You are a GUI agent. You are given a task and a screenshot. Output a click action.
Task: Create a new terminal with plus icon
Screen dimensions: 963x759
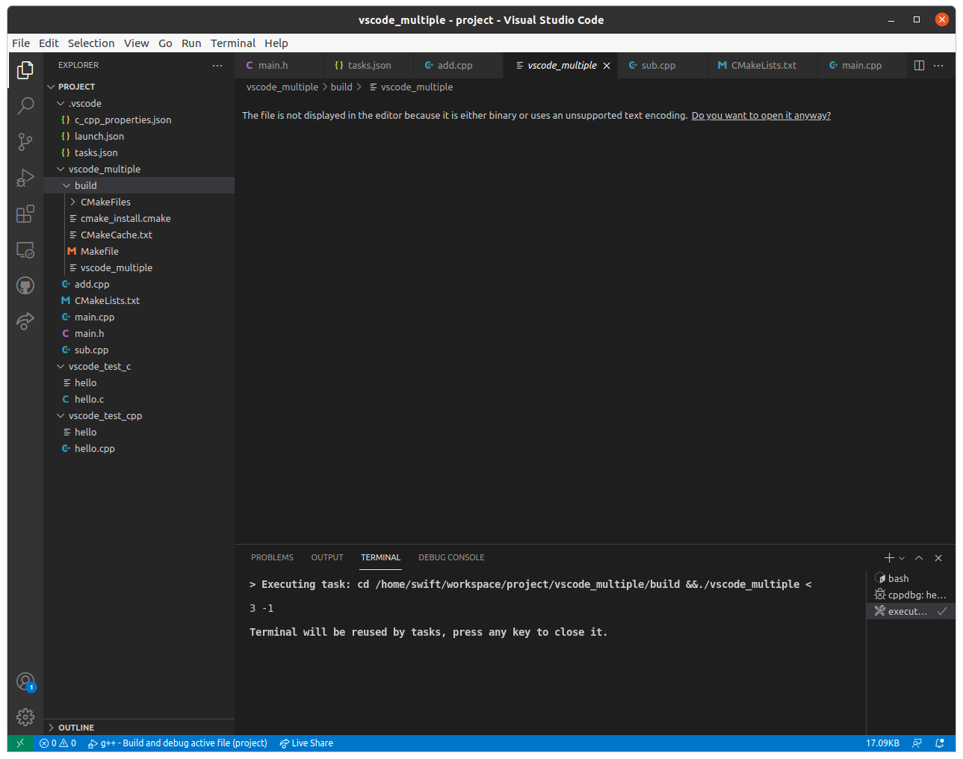pos(889,558)
